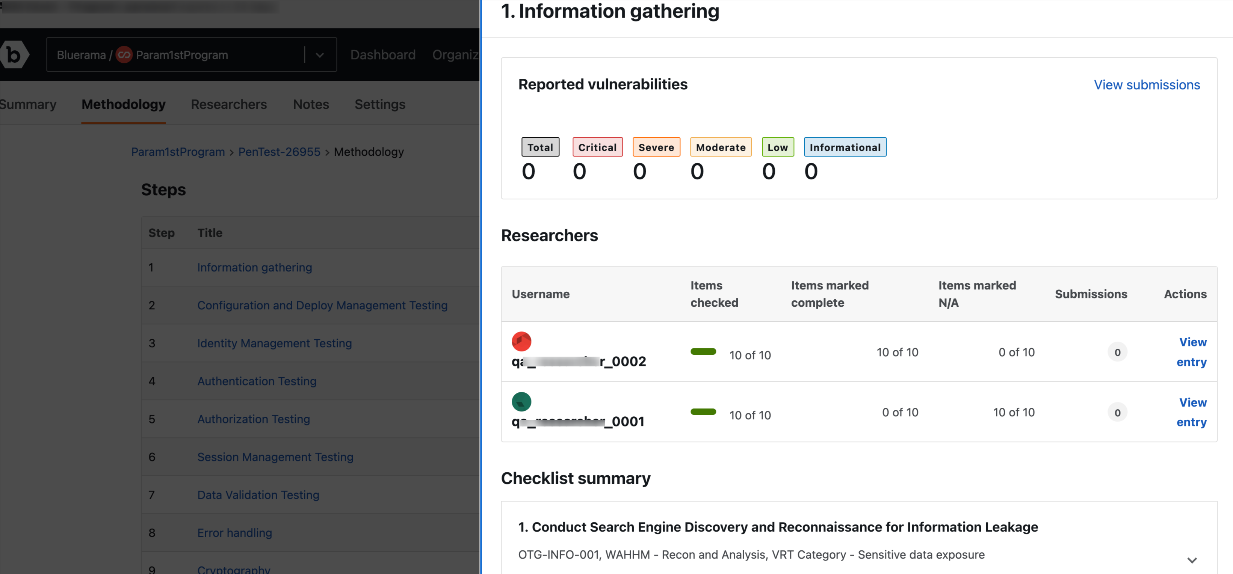The height and width of the screenshot is (574, 1233).
Task: Click the Critical severity badge
Action: coord(597,147)
